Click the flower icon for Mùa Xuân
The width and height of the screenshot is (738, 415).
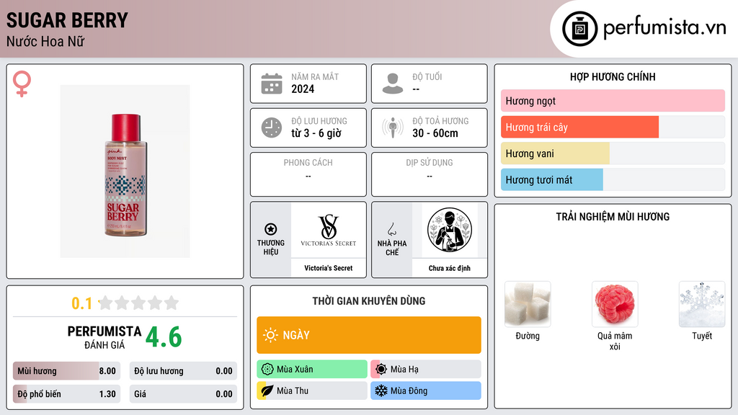pyautogui.click(x=267, y=370)
